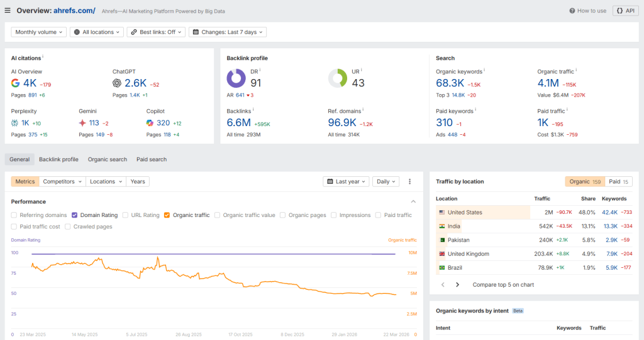Uncheck the Organic traffic checkbox

tap(167, 215)
